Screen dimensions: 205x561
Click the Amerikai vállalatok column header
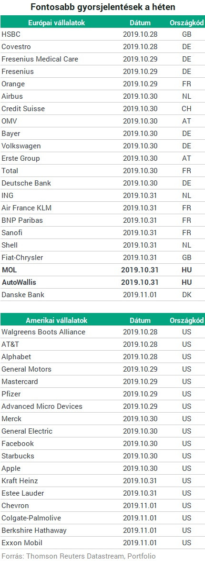click(x=56, y=320)
